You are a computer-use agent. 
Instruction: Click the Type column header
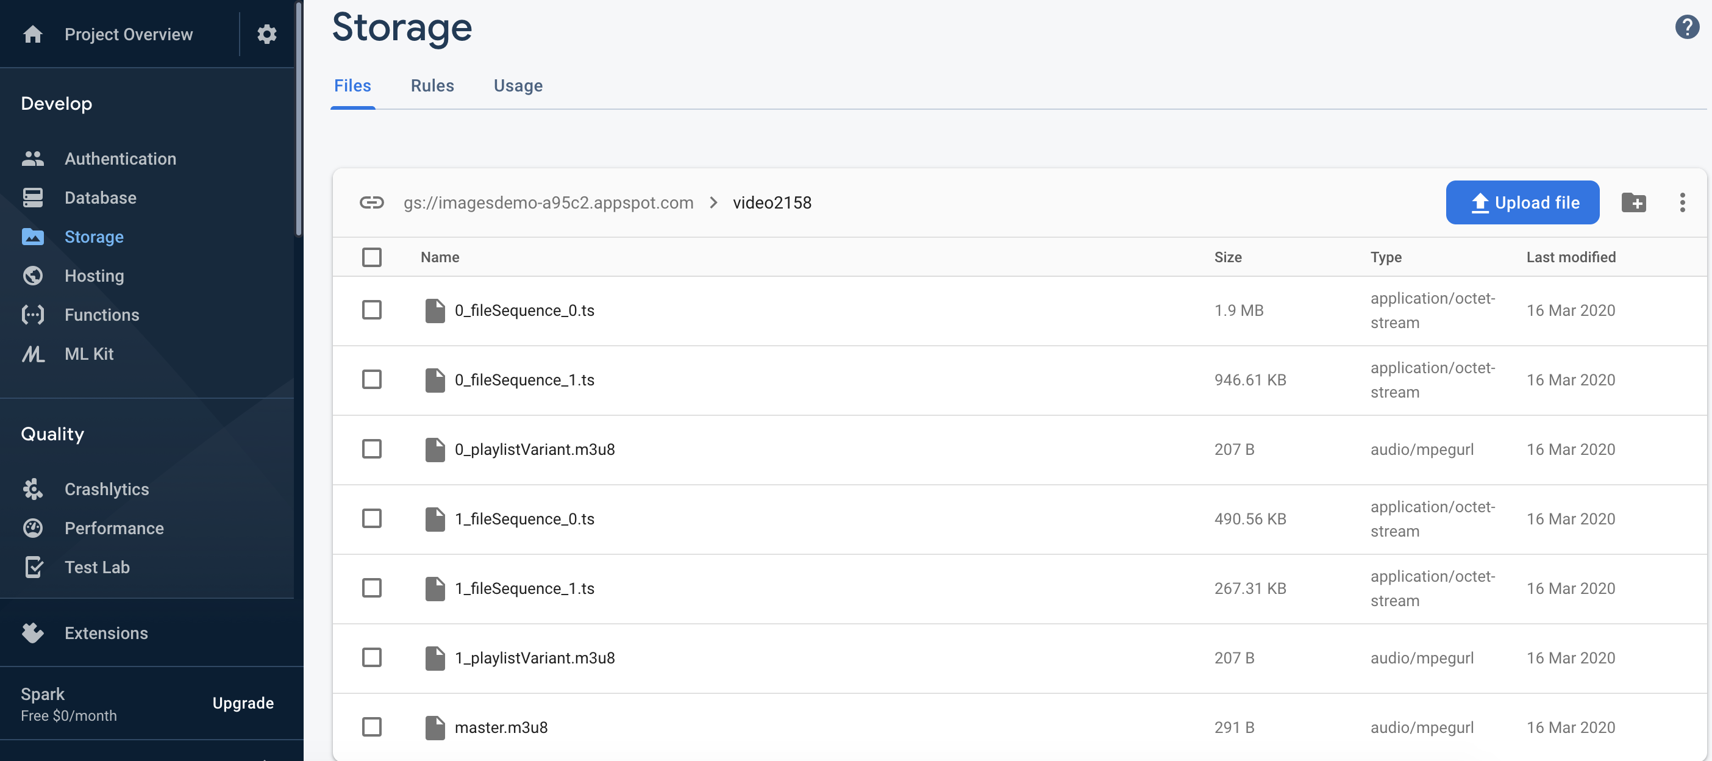coord(1386,257)
